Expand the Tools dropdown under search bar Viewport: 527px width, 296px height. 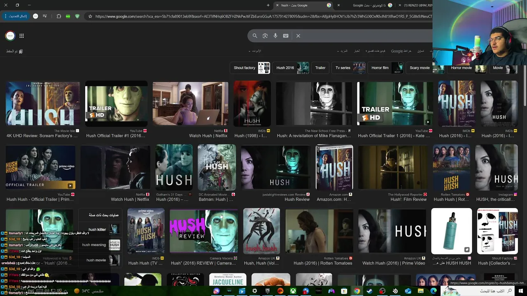coord(255,51)
